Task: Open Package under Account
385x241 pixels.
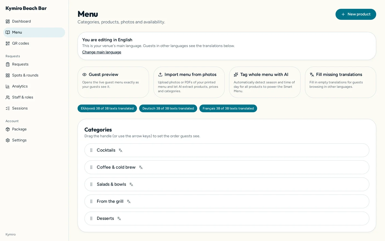Action: coord(34,129)
